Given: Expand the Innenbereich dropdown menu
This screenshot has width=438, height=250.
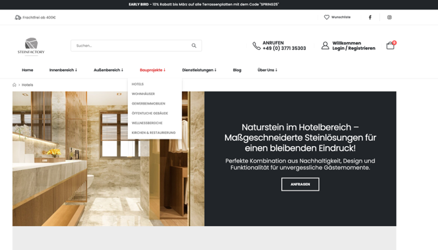Looking at the screenshot, I should pyautogui.click(x=63, y=70).
